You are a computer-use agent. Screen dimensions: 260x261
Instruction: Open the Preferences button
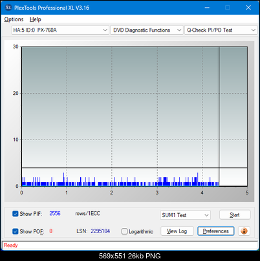(216, 231)
